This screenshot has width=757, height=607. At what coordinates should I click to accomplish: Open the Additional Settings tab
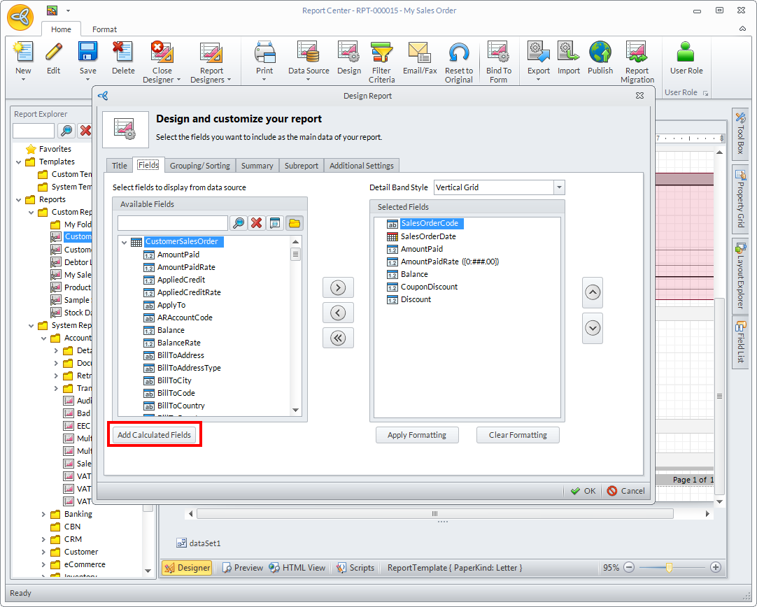click(361, 166)
